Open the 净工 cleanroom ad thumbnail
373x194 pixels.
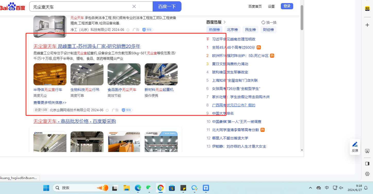coord(50,27)
